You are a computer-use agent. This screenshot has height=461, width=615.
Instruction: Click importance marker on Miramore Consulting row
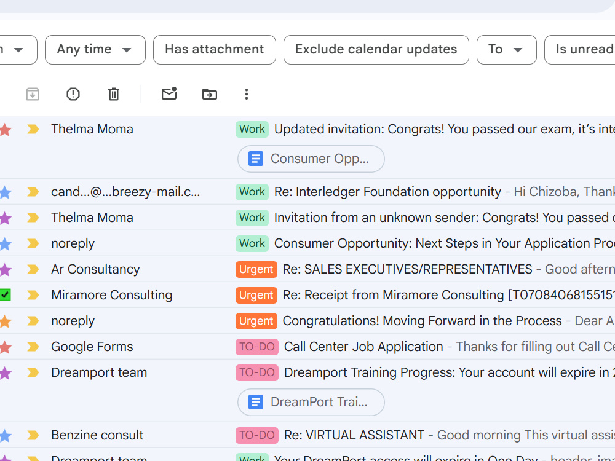click(x=33, y=295)
